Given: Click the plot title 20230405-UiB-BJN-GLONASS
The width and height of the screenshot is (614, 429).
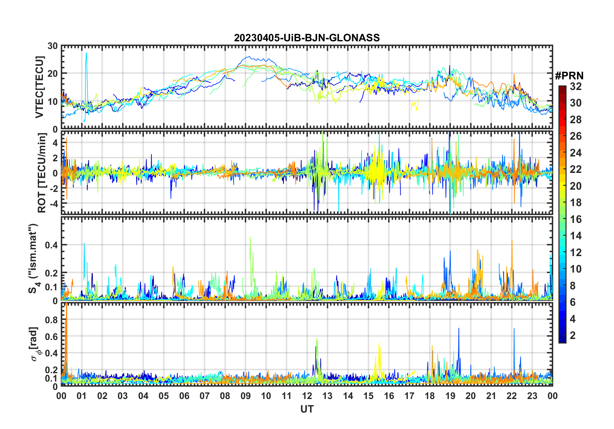Looking at the screenshot, I should point(307,38).
